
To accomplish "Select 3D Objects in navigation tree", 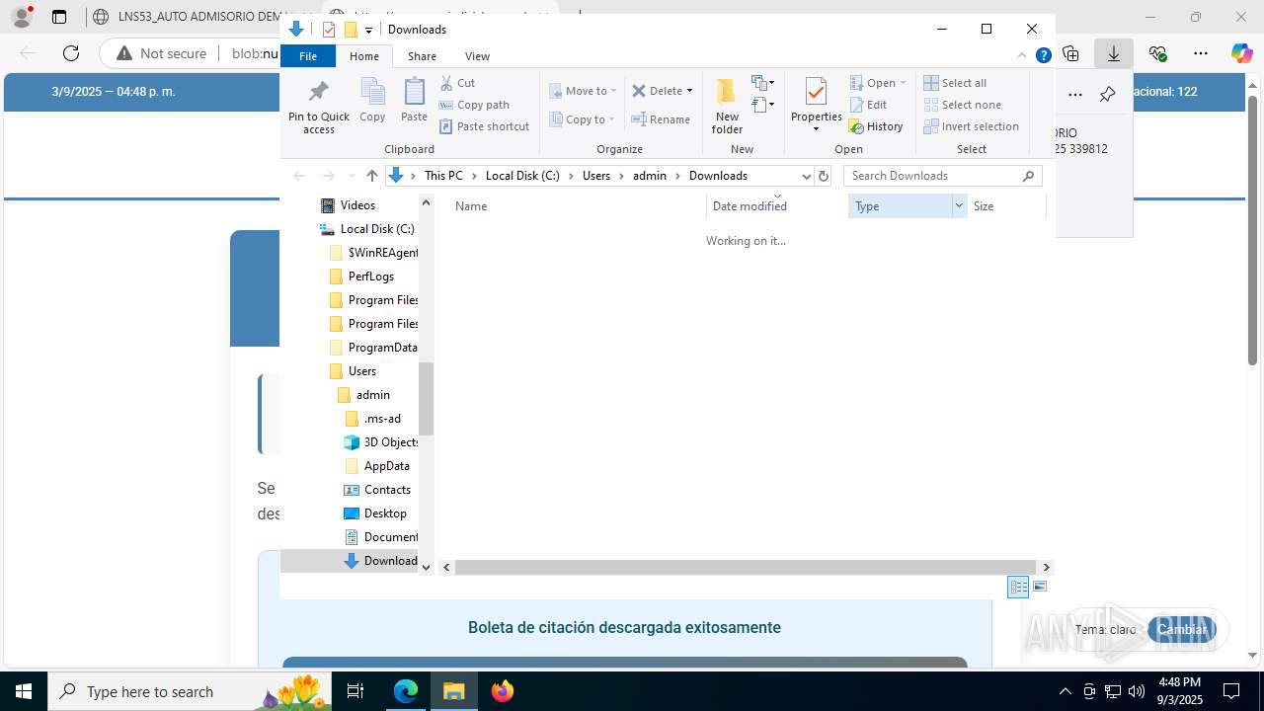I will [x=380, y=442].
